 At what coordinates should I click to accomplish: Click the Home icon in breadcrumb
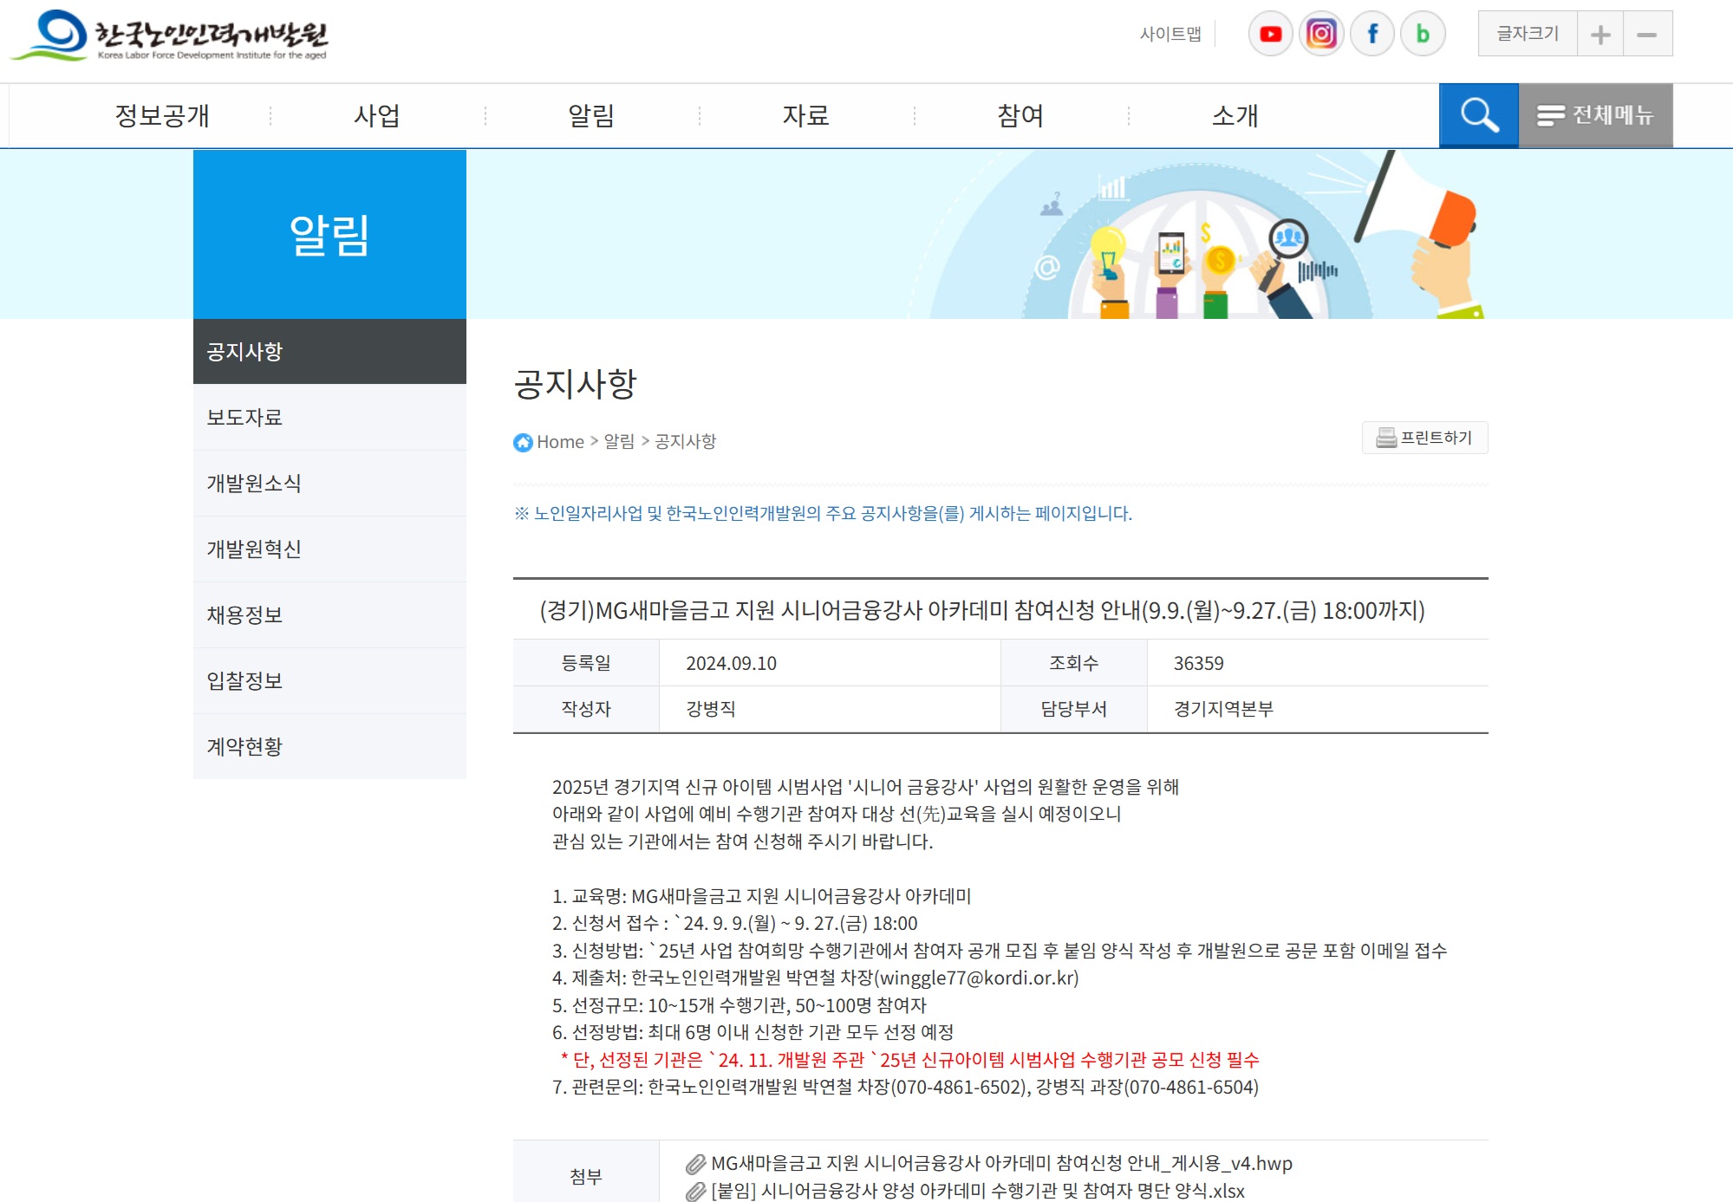(523, 442)
